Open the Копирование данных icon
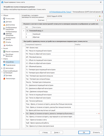The image size is (104, 136). (x=4, y=39)
